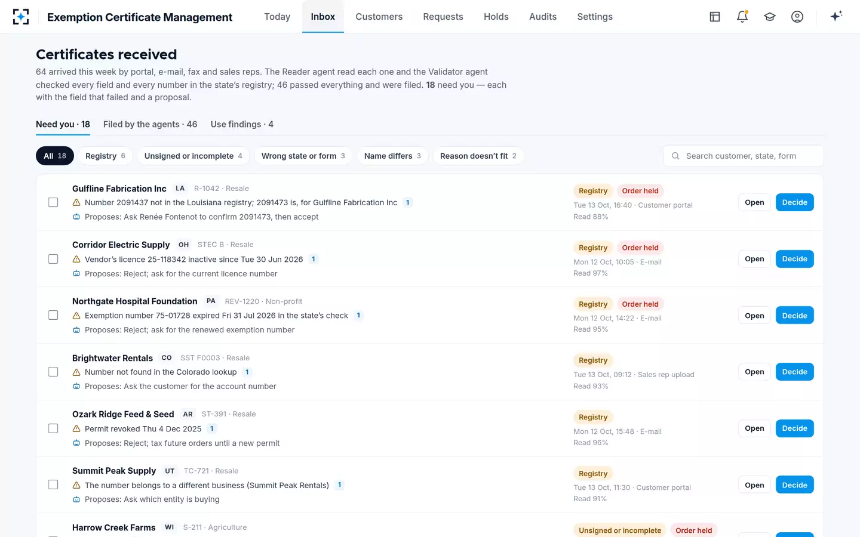Tick the Northgate Hospital Foundation checkbox
This screenshot has width=860, height=537.
[x=53, y=315]
